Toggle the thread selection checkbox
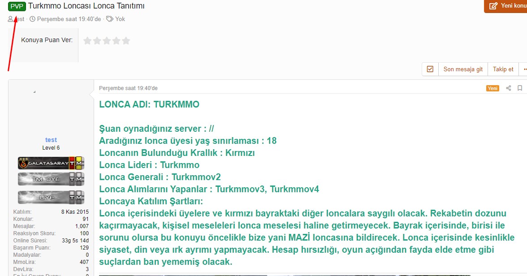This screenshot has height=276, width=527. (430, 69)
